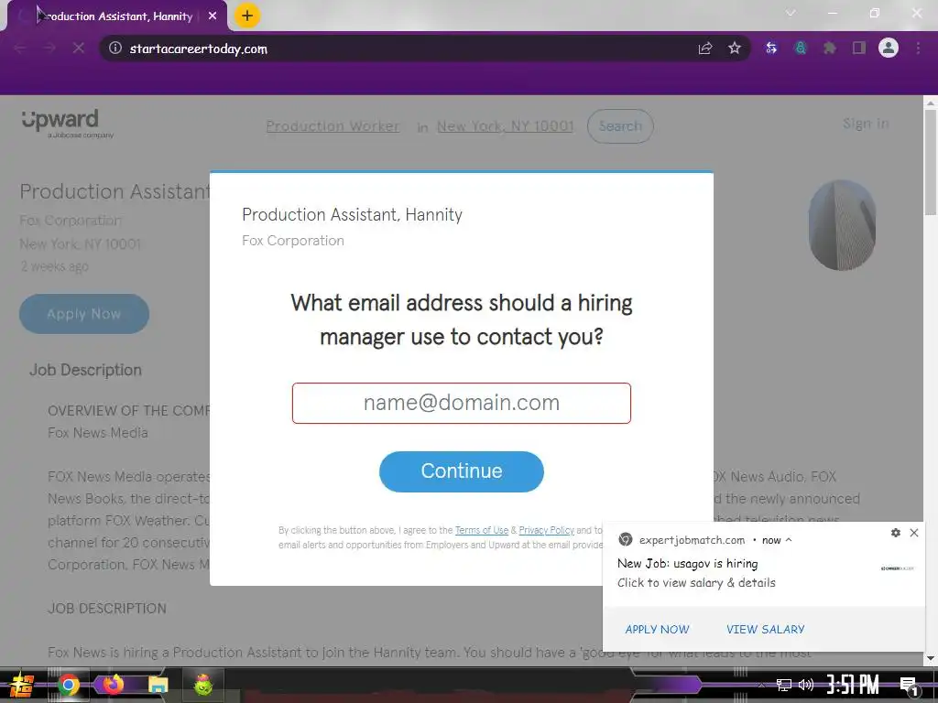Click the 3:51 PM clock
The image size is (938, 703).
coord(853,685)
